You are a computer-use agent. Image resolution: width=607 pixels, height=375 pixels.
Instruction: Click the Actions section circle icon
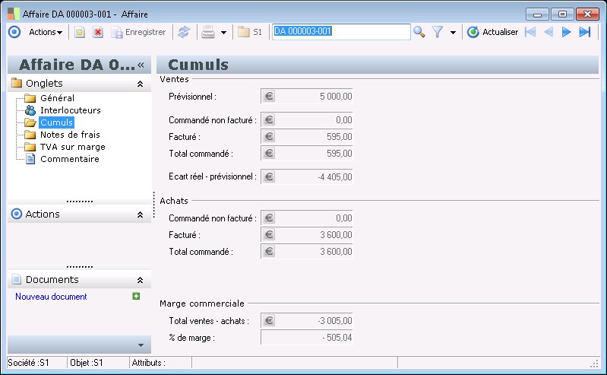(16, 214)
